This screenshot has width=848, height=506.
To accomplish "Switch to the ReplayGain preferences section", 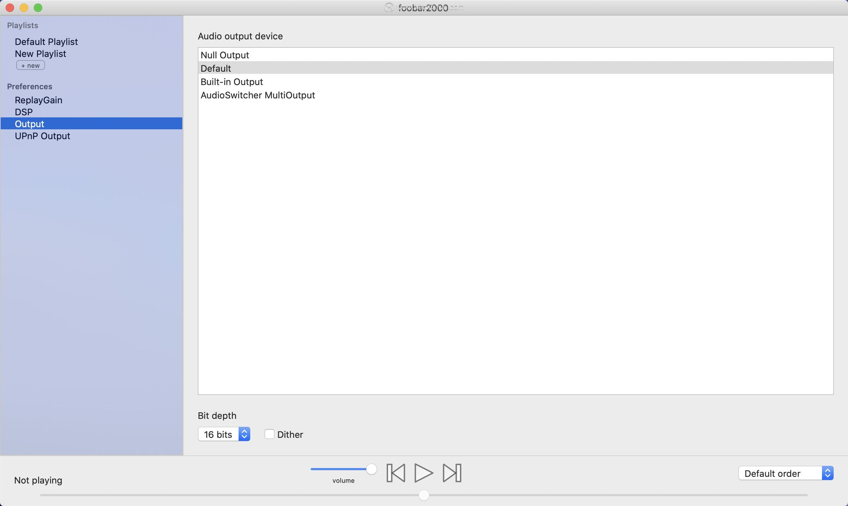I will [38, 100].
